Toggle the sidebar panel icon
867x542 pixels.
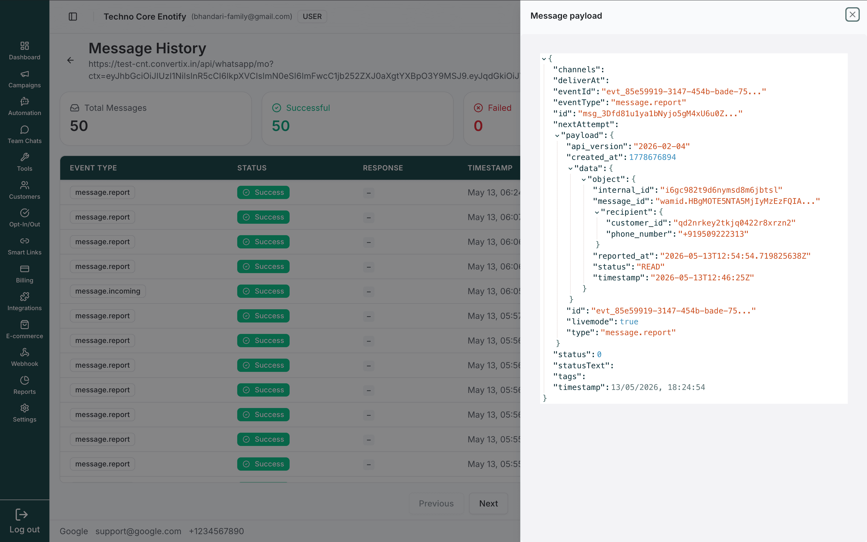tap(73, 17)
